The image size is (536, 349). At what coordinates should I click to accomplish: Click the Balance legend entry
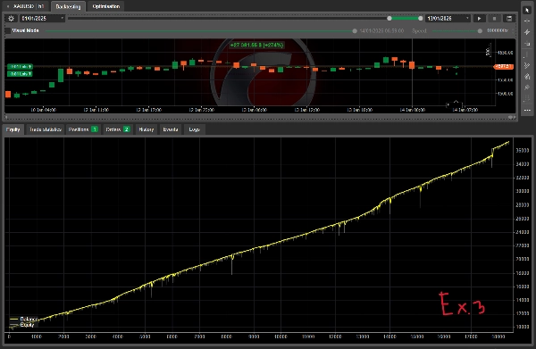pos(24,319)
